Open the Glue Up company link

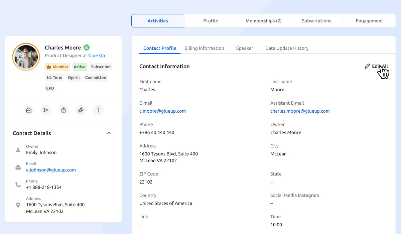coord(97,55)
